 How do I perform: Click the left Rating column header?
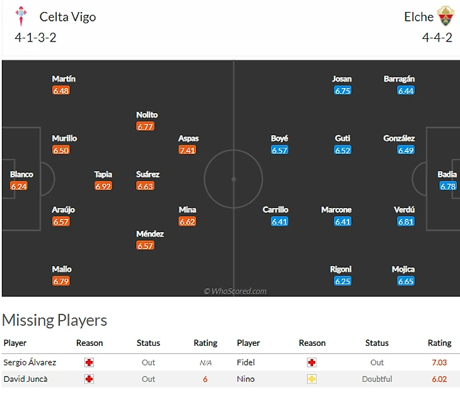[205, 343]
